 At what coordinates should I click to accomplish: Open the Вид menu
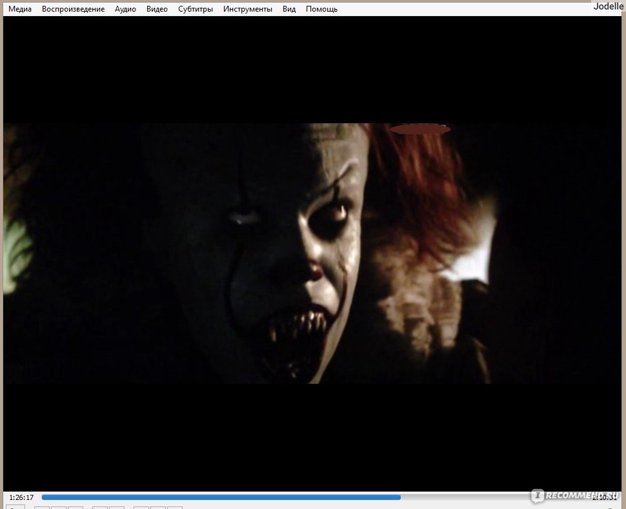click(x=289, y=9)
